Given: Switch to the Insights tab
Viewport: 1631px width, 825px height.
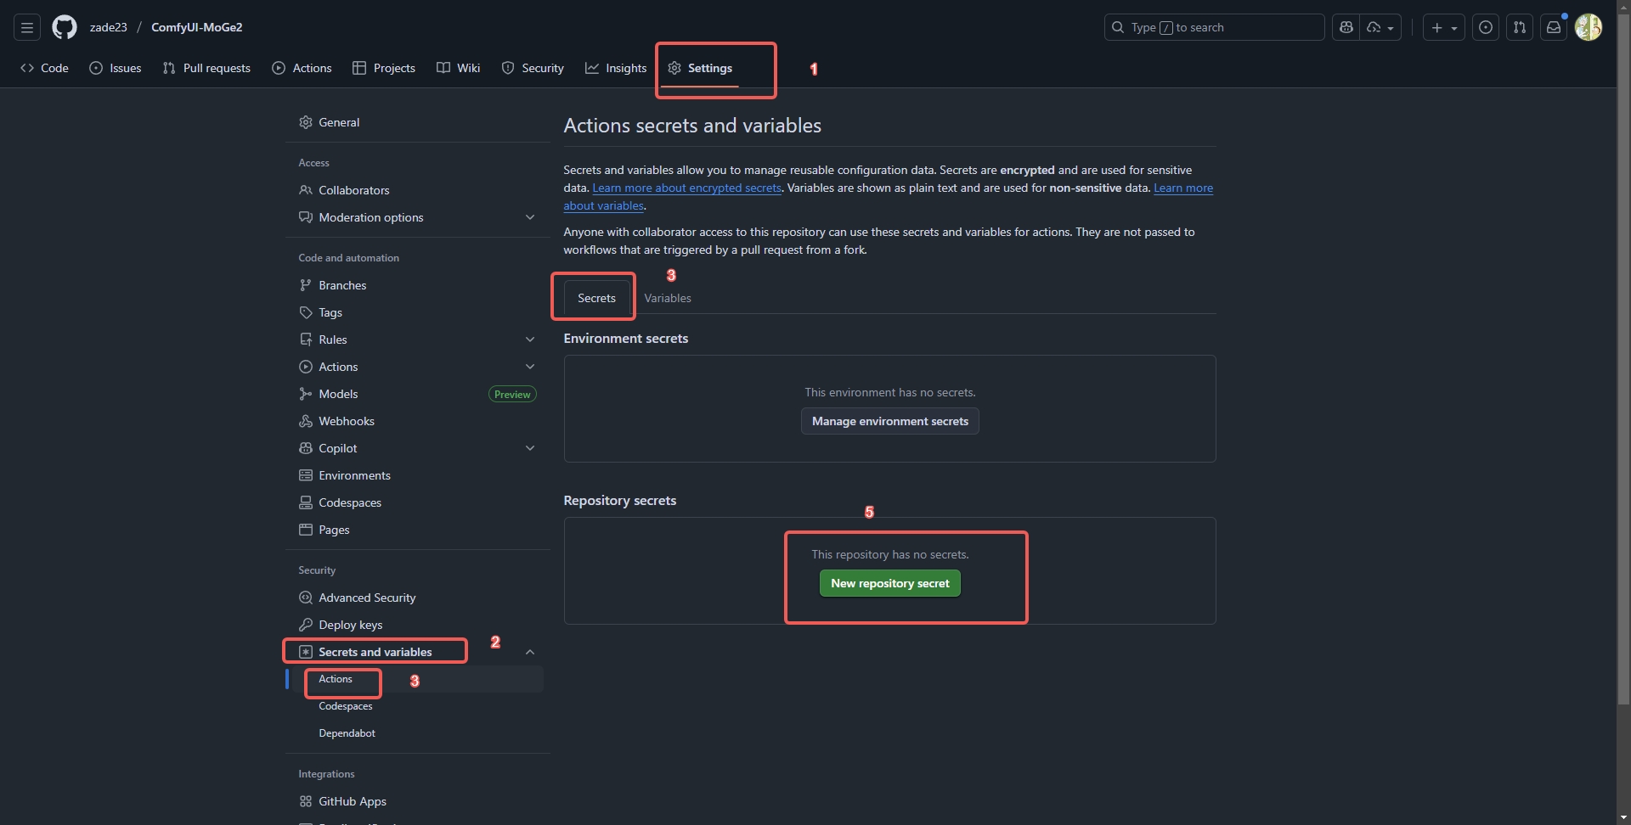Looking at the screenshot, I should (x=616, y=68).
